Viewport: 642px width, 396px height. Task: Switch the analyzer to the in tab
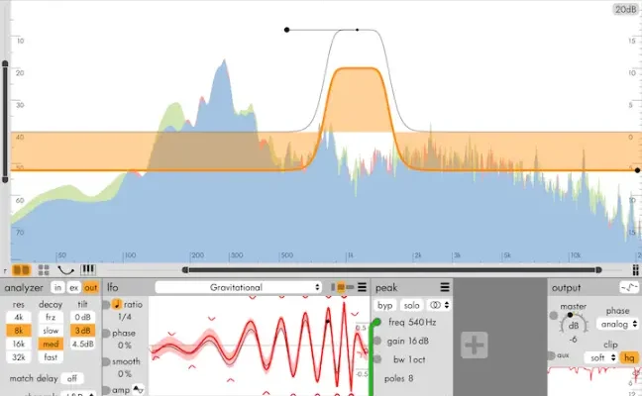coord(57,287)
